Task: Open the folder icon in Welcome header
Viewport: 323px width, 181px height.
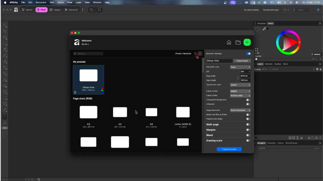Action: tap(238, 42)
